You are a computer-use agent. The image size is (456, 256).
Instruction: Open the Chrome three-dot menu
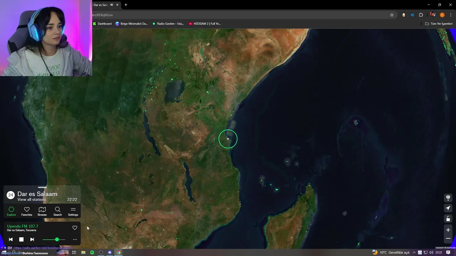pos(451,15)
